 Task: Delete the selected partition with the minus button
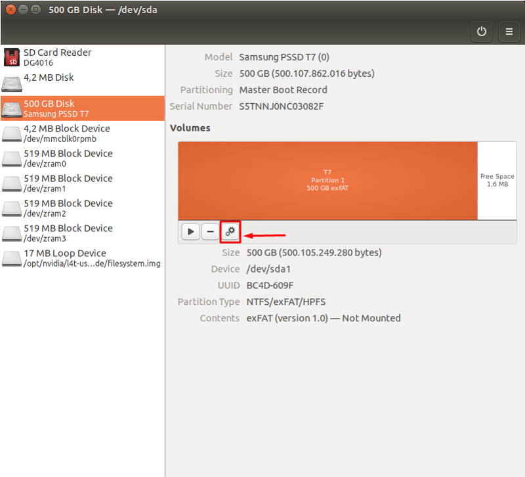pyautogui.click(x=210, y=232)
